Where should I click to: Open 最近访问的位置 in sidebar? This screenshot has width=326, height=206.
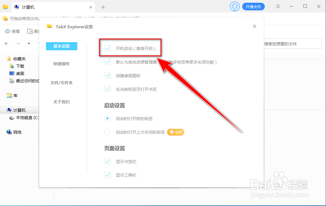tap(24, 81)
